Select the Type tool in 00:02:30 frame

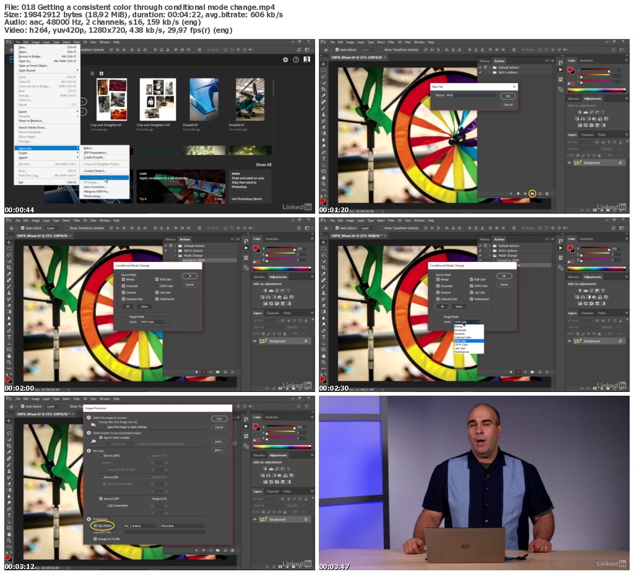(x=323, y=337)
